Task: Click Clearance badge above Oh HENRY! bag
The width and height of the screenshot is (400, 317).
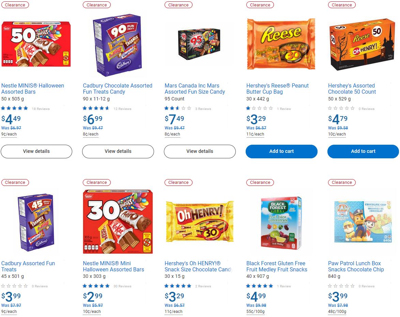Action: (x=178, y=183)
